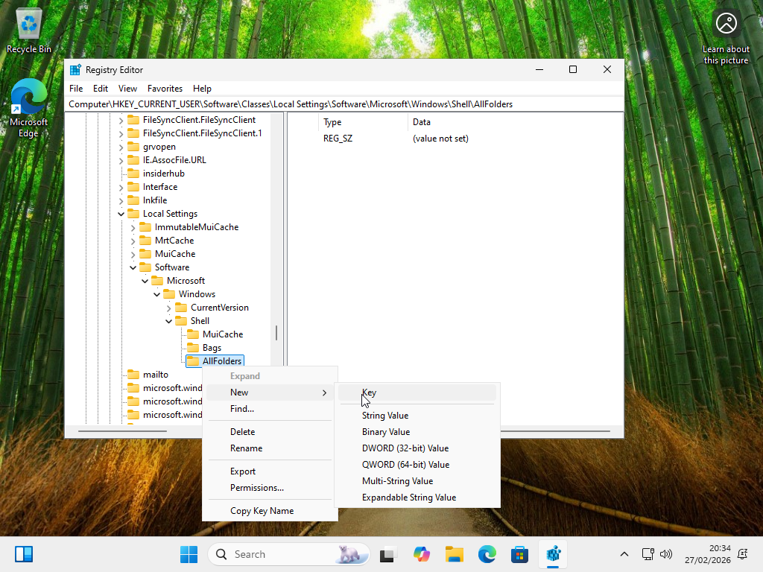Collapse the Windows tree node
Image resolution: width=763 pixels, height=572 pixels.
tap(156, 294)
